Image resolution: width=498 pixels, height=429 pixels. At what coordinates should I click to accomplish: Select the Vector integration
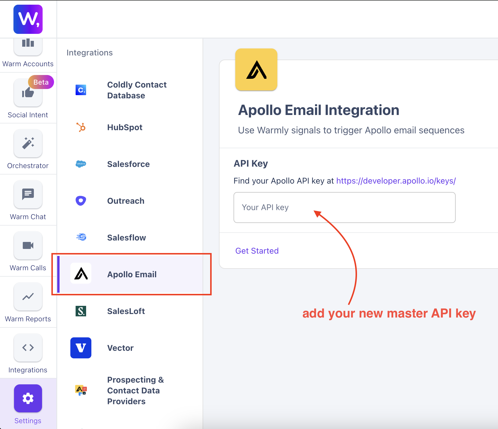coord(130,348)
